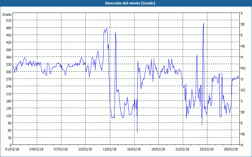Click the 04/02/18 date label

37,149
